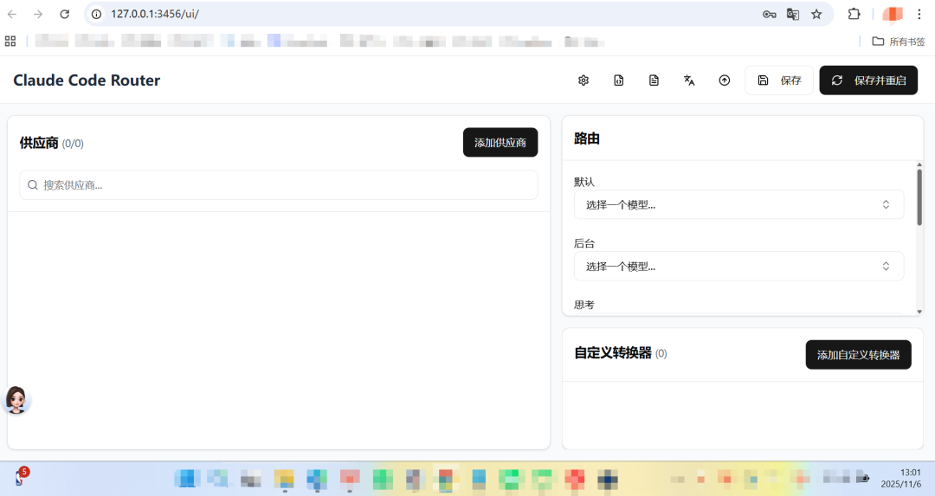935x496 pixels.
Task: Check for updates with the circled up-arrow icon
Action: point(724,81)
